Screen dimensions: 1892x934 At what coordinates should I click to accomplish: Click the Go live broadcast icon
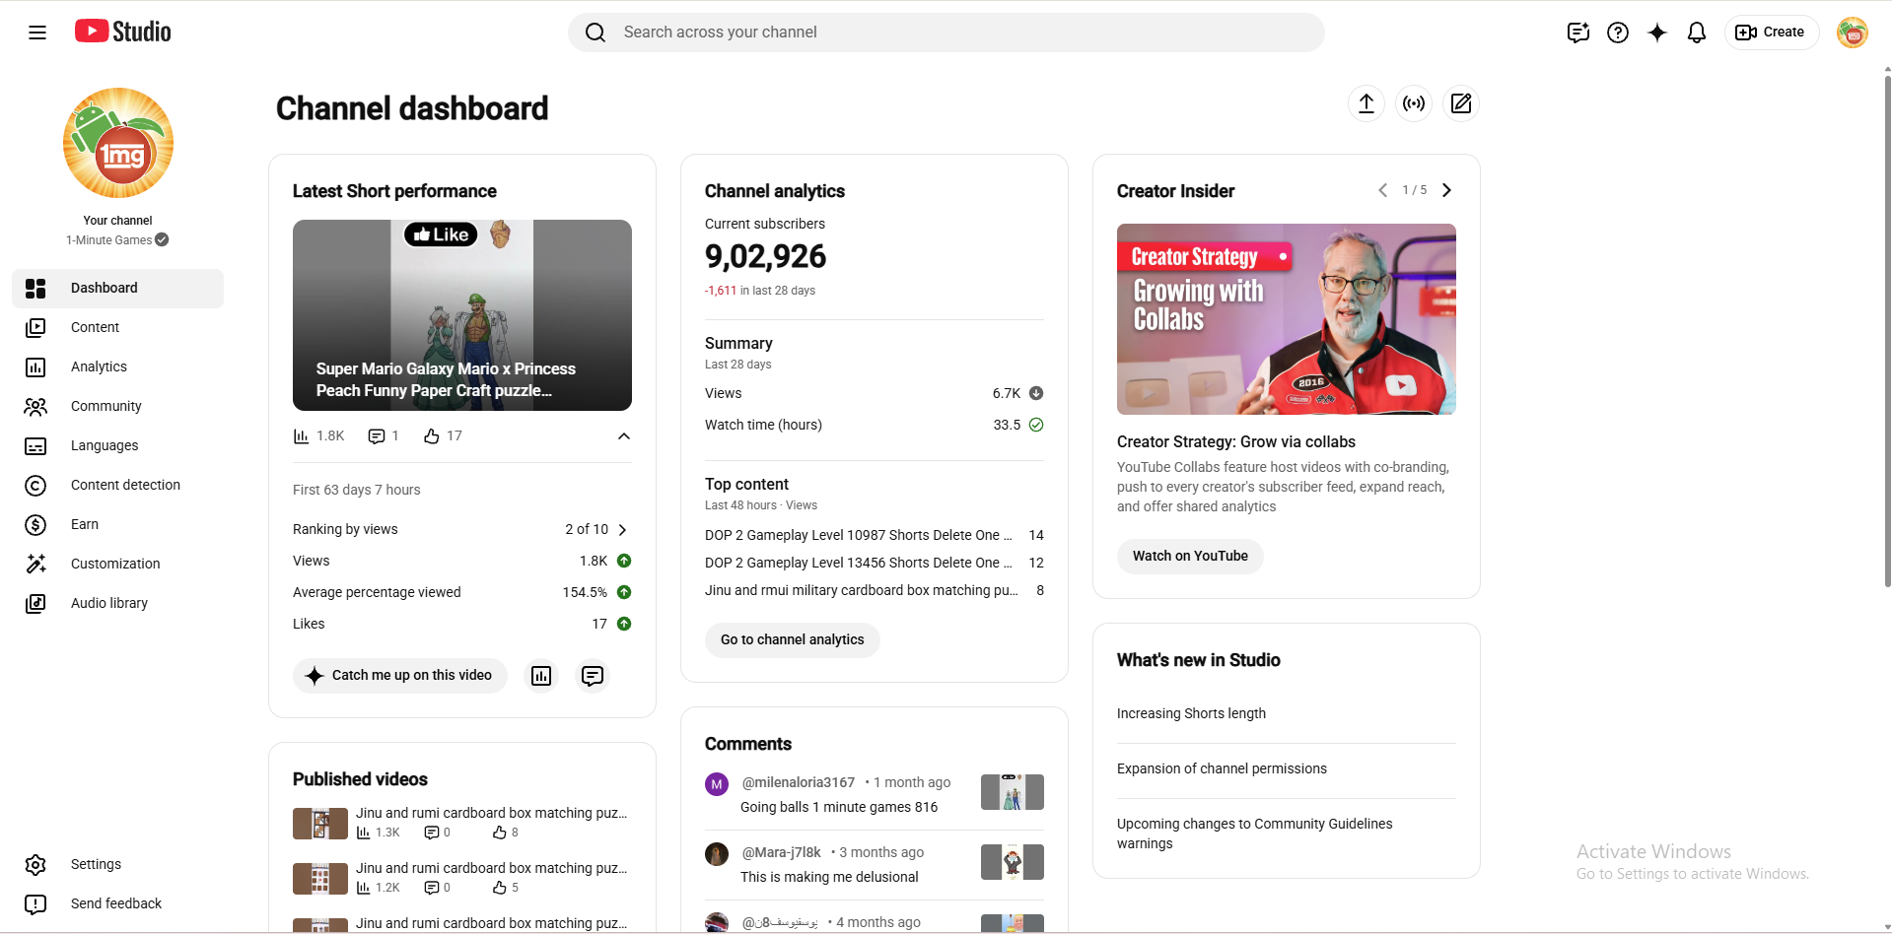[1414, 103]
